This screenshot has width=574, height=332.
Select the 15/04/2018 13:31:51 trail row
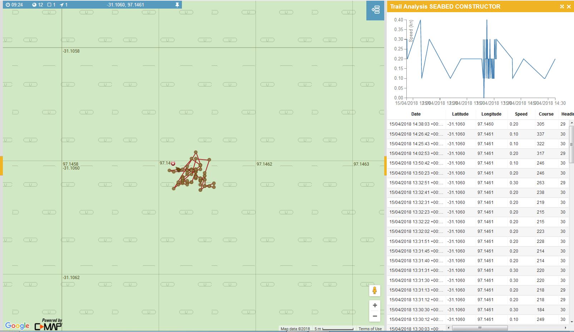477,241
